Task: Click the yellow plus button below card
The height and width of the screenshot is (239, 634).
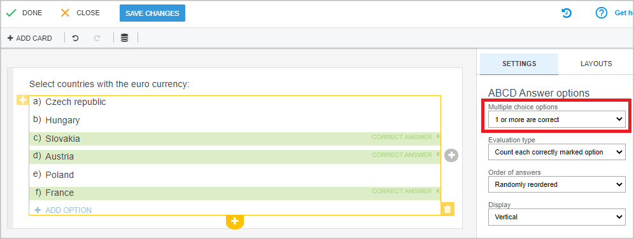Action: click(235, 221)
